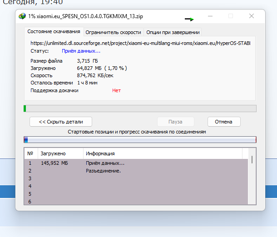Click the № column header
The image size is (277, 237).
click(x=31, y=153)
